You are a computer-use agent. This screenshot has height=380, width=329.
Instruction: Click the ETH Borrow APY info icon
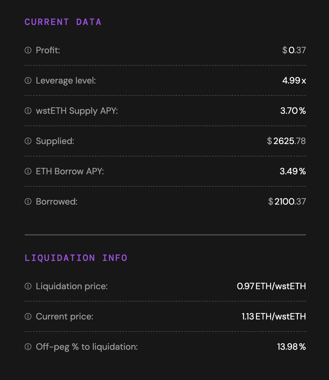click(x=28, y=171)
